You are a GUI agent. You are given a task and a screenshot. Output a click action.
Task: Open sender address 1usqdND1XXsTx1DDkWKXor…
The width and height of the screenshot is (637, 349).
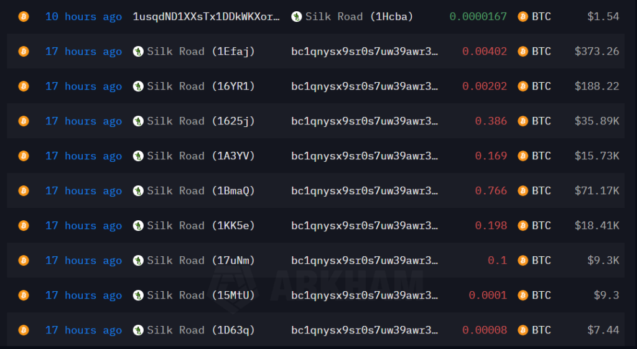(207, 17)
